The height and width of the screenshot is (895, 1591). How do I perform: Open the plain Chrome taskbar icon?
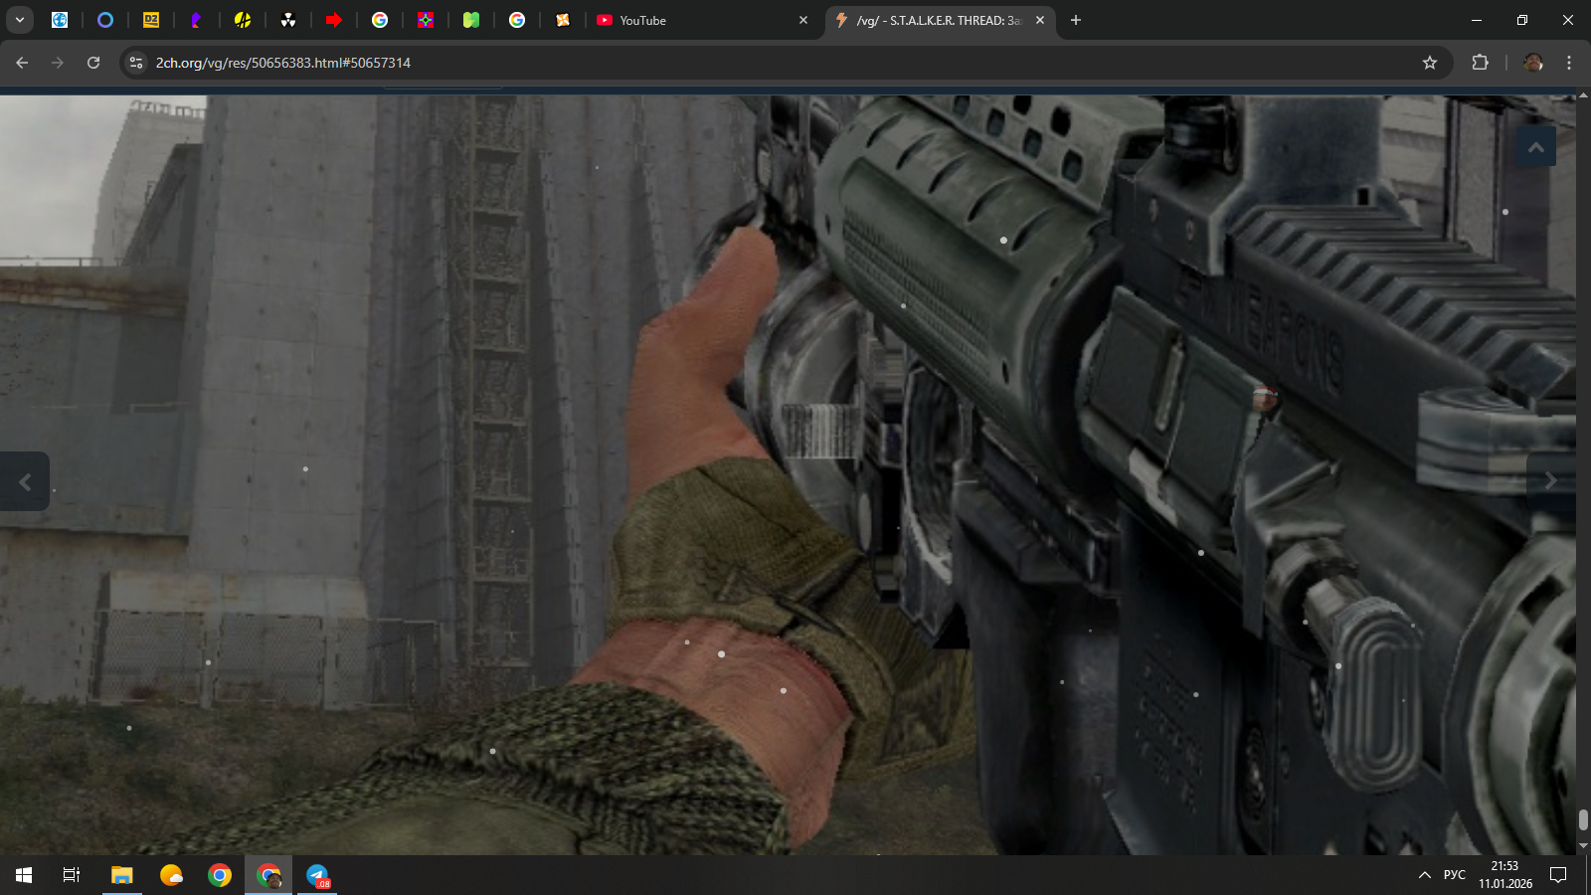coord(220,875)
